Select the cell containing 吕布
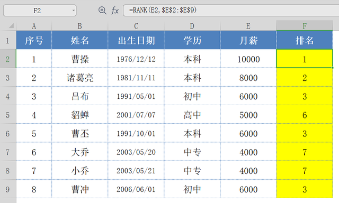This screenshot has width=339, height=203. (x=80, y=96)
